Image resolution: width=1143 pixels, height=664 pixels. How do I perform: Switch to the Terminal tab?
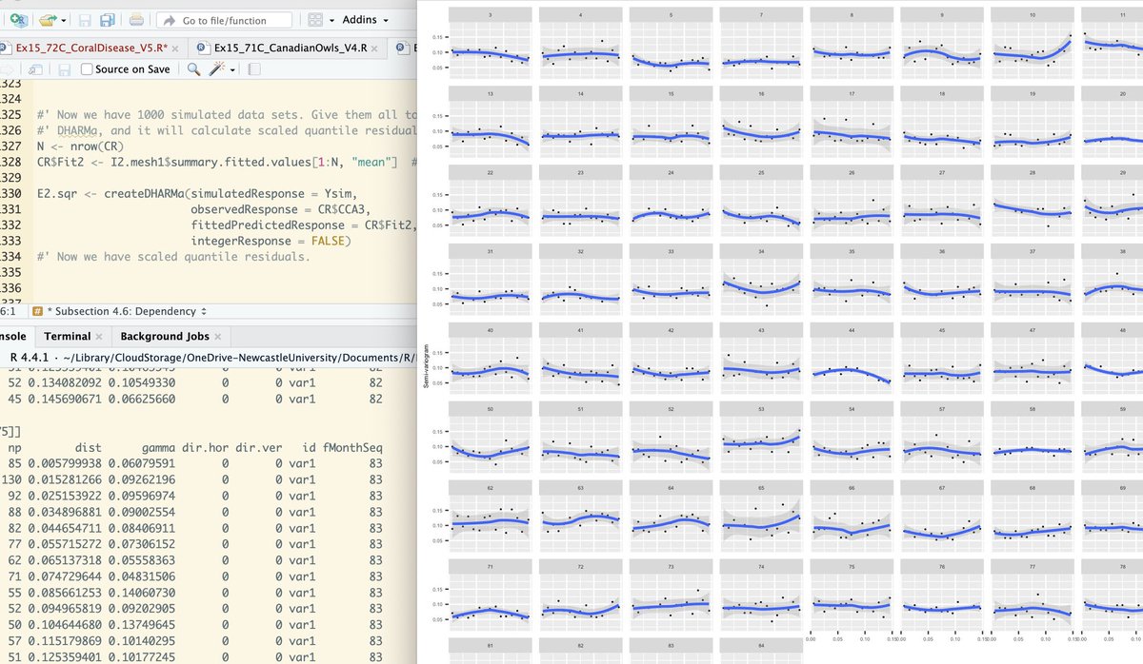67,336
